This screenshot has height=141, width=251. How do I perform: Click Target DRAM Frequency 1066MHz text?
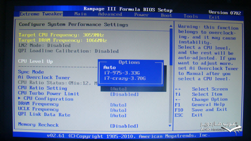tap(63, 40)
